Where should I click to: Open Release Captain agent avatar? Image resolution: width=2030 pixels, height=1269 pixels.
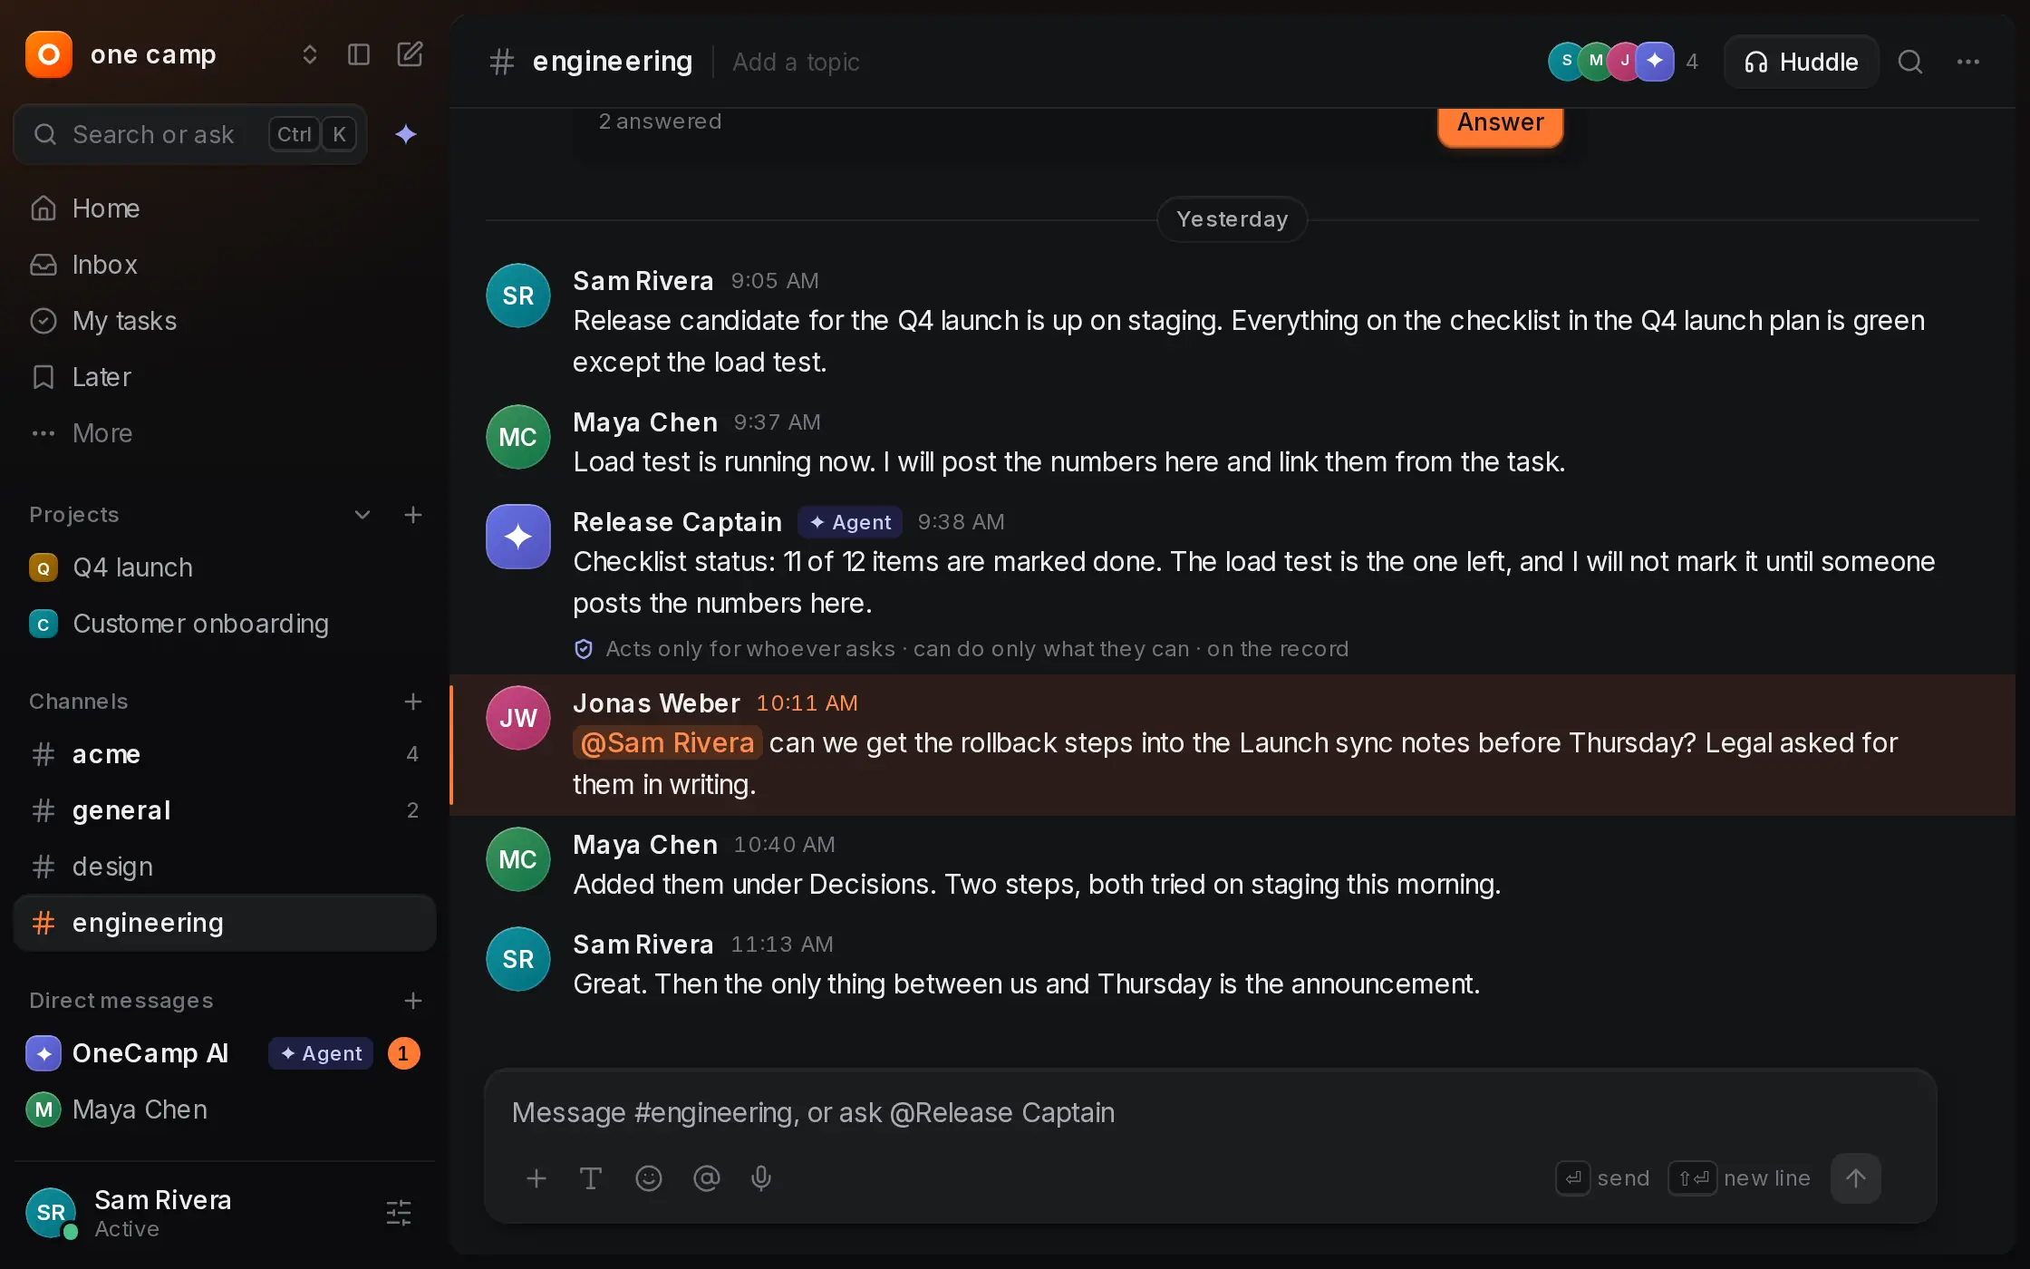(518, 537)
